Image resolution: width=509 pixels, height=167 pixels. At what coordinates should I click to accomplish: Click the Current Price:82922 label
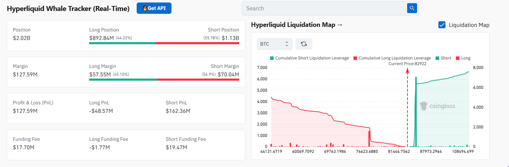tap(407, 64)
